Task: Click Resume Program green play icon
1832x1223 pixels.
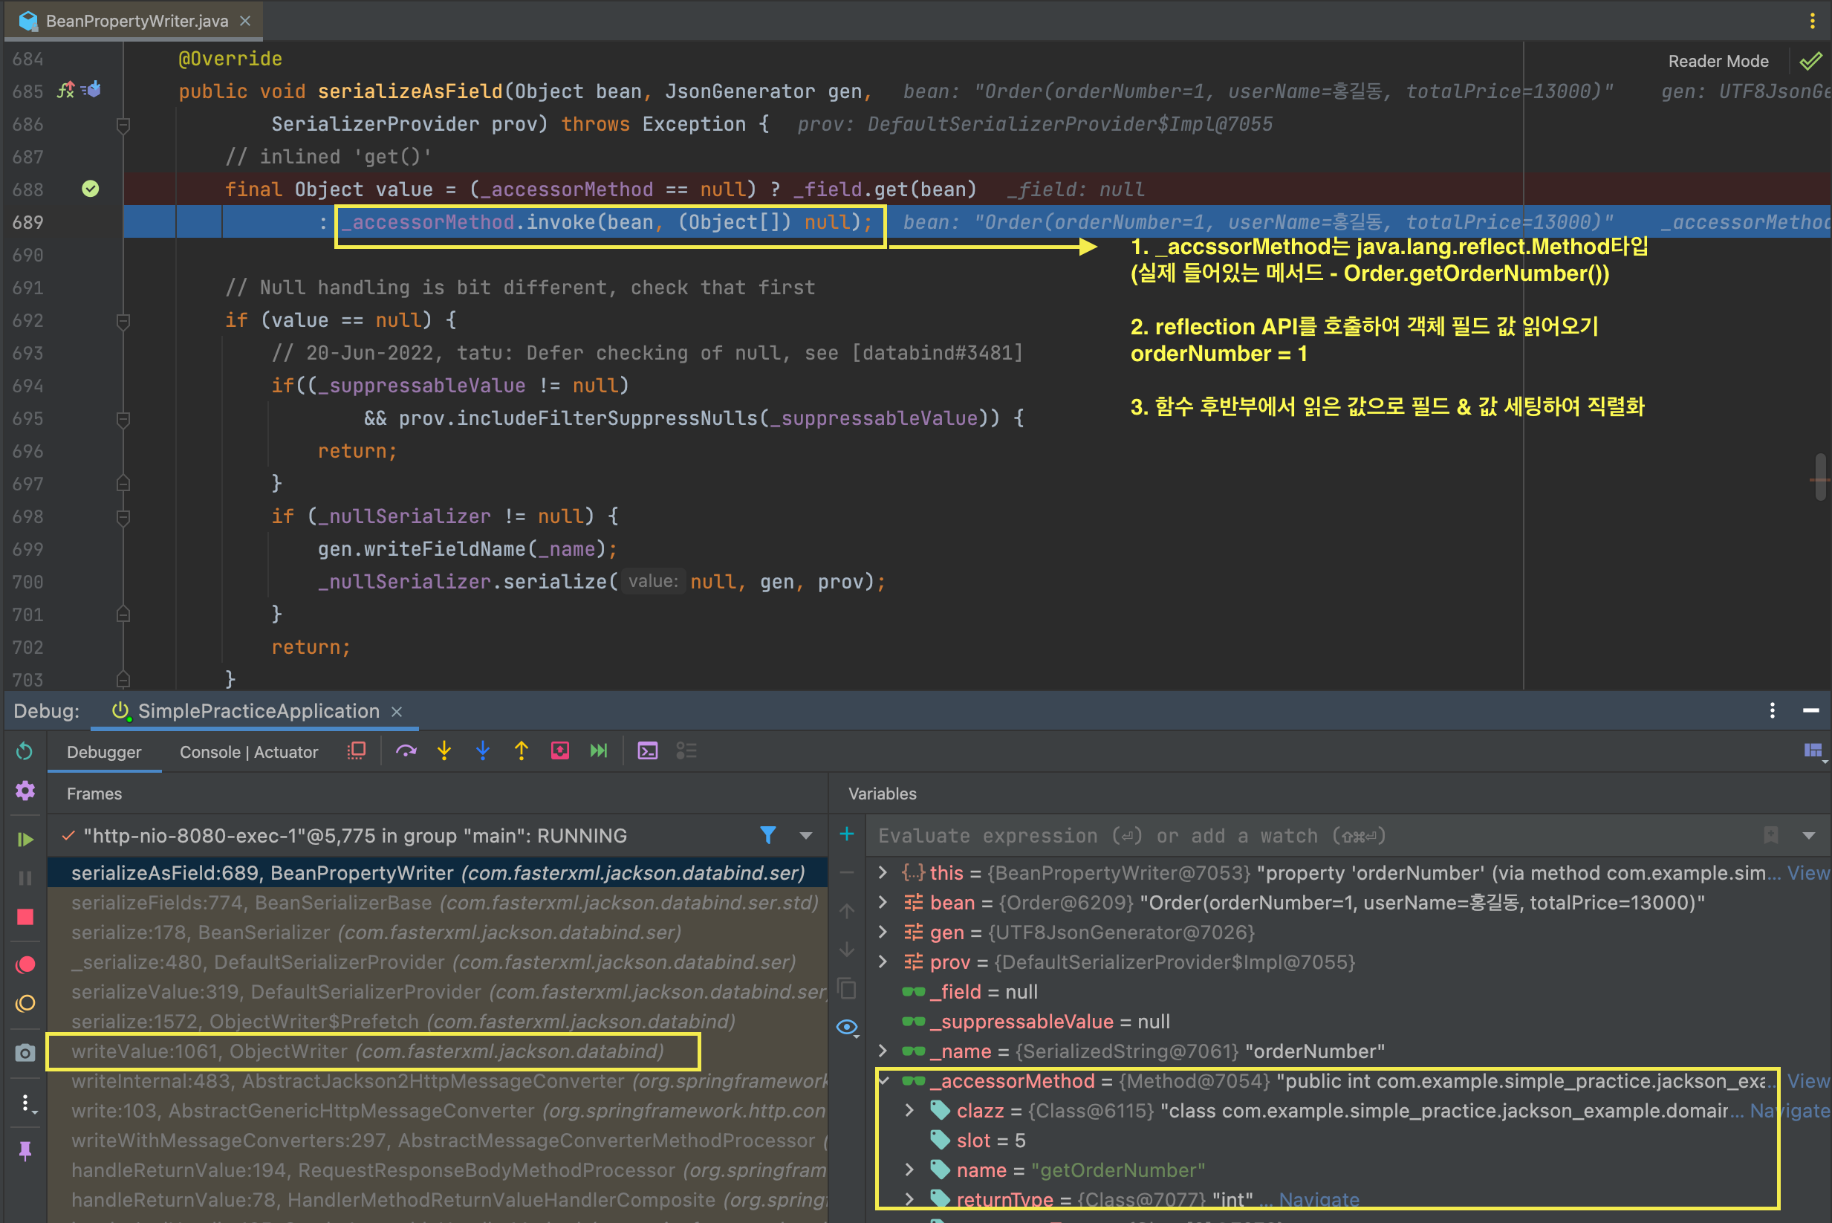Action: [x=25, y=840]
